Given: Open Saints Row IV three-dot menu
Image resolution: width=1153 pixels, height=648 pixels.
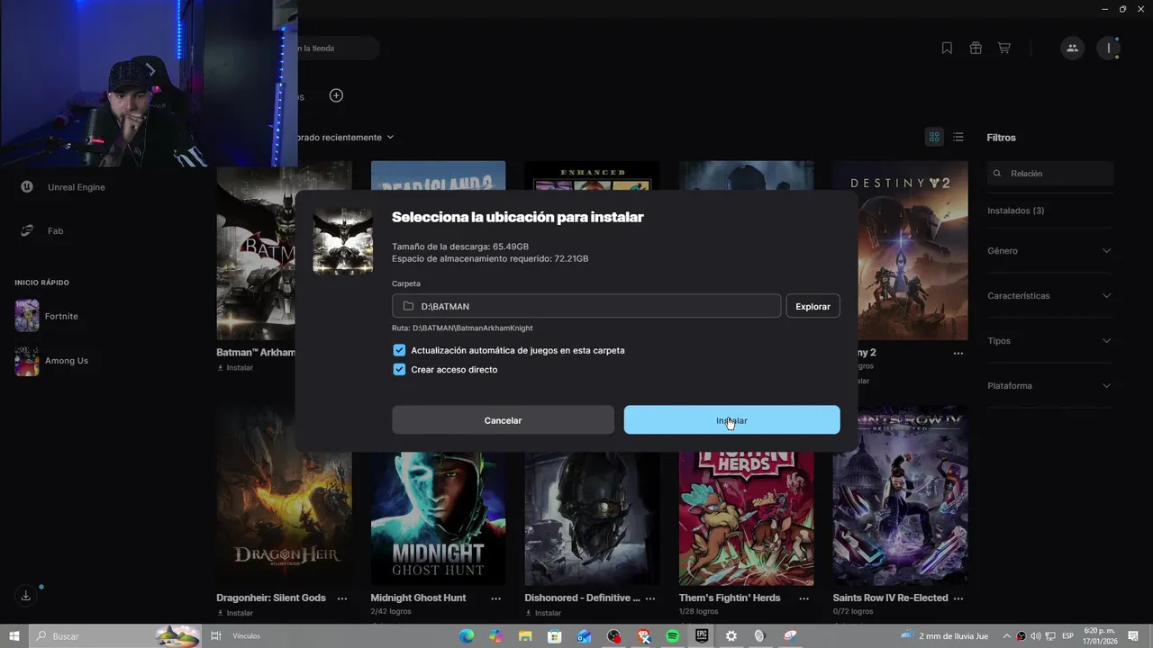Looking at the screenshot, I should 958,598.
